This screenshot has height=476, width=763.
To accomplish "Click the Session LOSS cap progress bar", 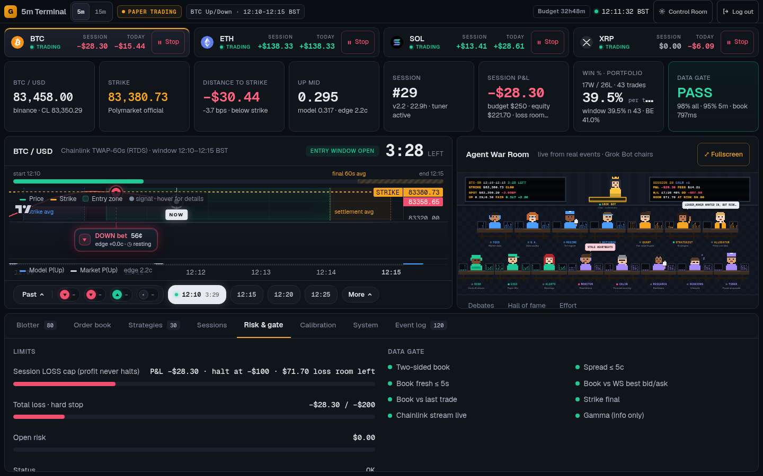I will (194, 384).
